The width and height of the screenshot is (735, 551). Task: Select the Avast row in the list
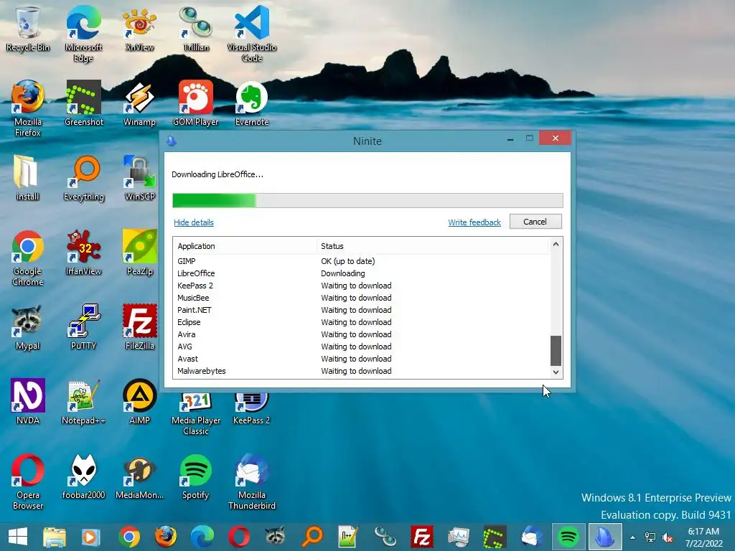(362, 359)
